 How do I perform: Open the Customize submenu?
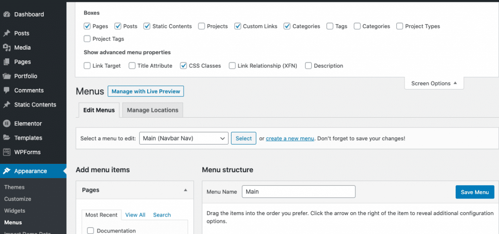point(18,199)
